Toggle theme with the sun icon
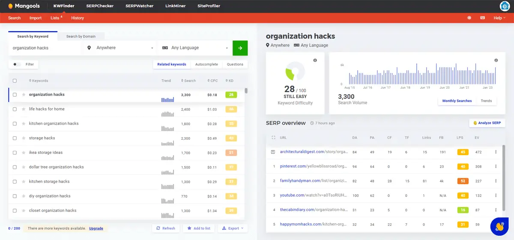 [469, 18]
